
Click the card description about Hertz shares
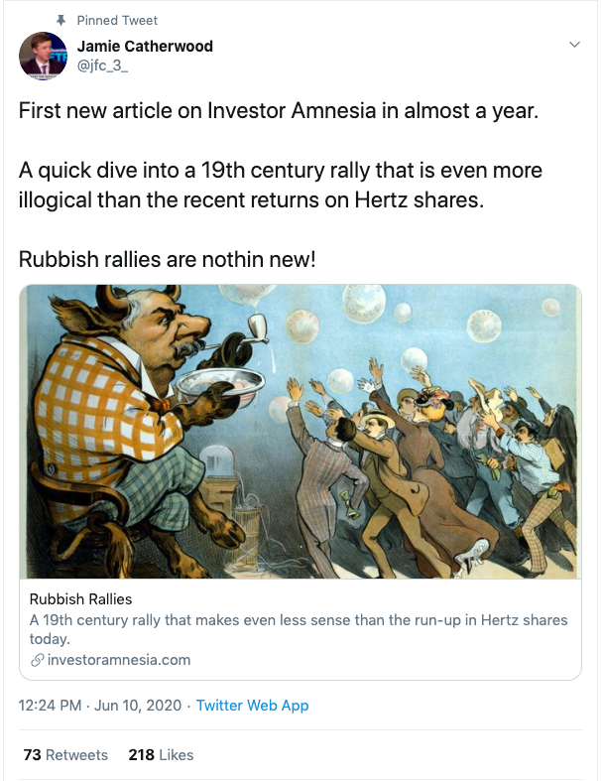[x=299, y=629]
